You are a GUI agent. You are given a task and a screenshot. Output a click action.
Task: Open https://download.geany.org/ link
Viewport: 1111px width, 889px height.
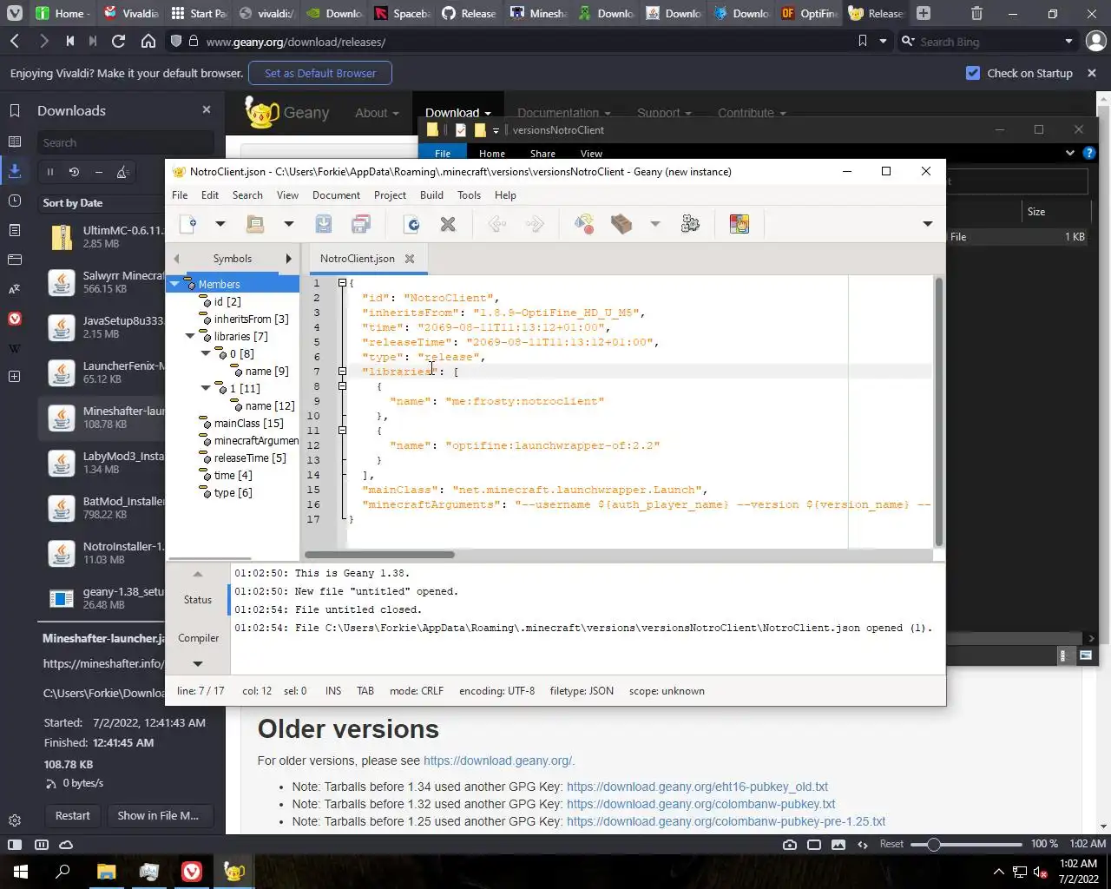[497, 761]
